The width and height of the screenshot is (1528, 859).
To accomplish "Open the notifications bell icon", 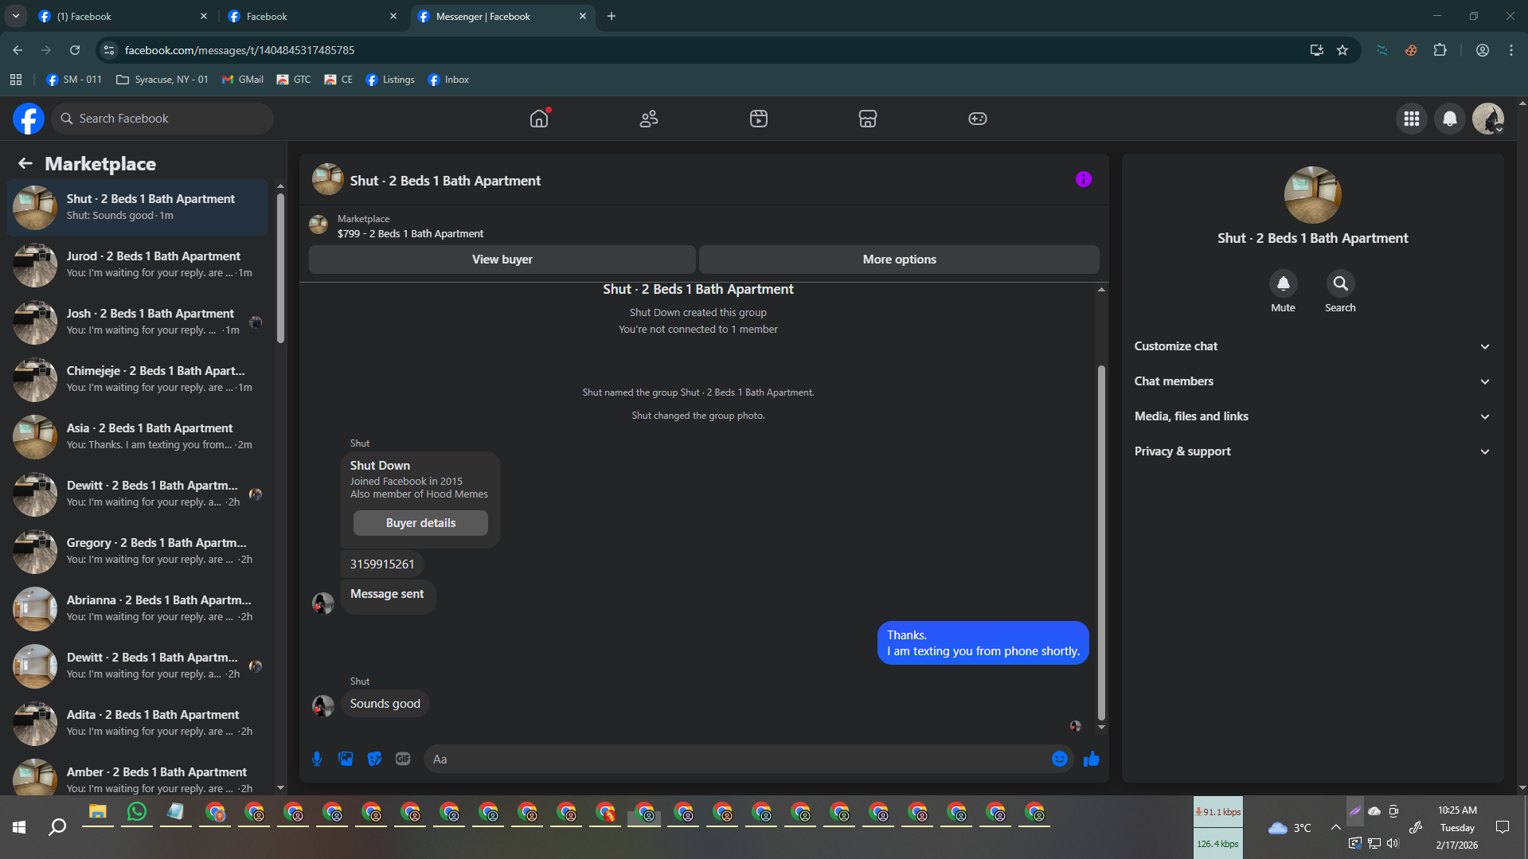I will pos(1450,119).
